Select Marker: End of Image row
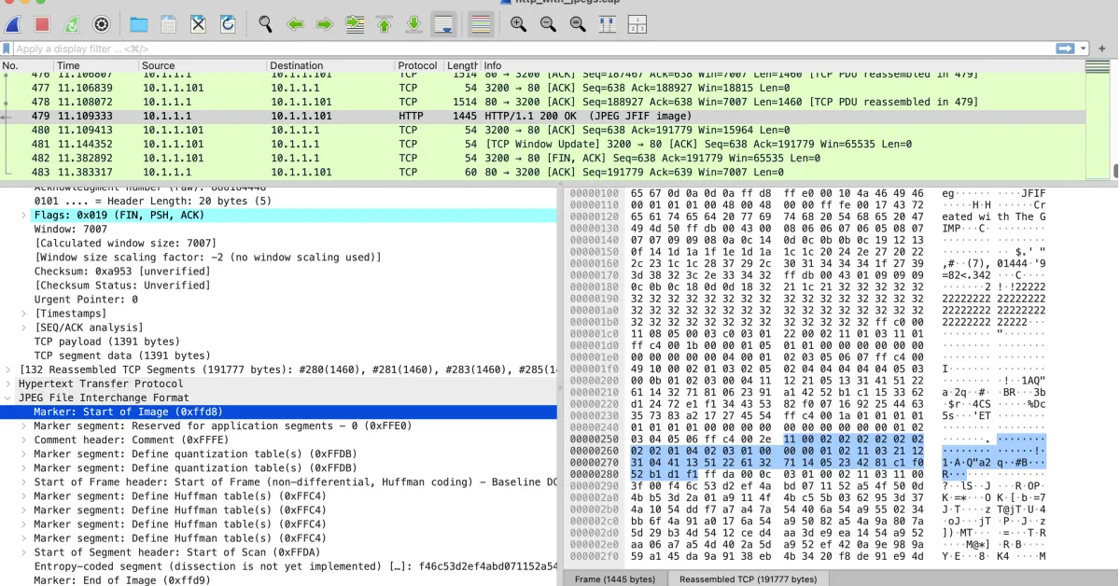This screenshot has width=1120, height=586. click(x=278, y=580)
